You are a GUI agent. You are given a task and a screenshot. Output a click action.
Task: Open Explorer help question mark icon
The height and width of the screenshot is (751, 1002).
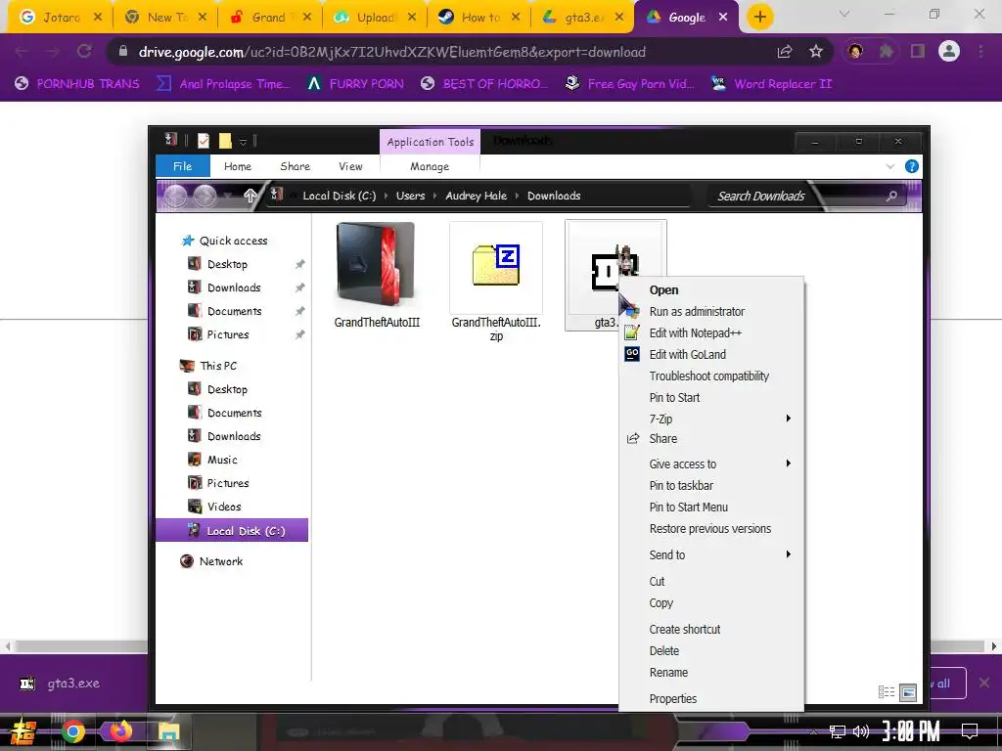(912, 166)
